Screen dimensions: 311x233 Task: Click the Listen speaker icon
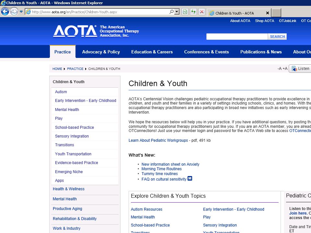point(294,69)
